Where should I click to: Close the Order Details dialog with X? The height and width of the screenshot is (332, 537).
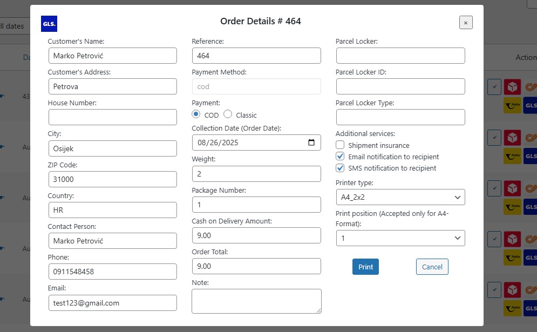(x=466, y=22)
